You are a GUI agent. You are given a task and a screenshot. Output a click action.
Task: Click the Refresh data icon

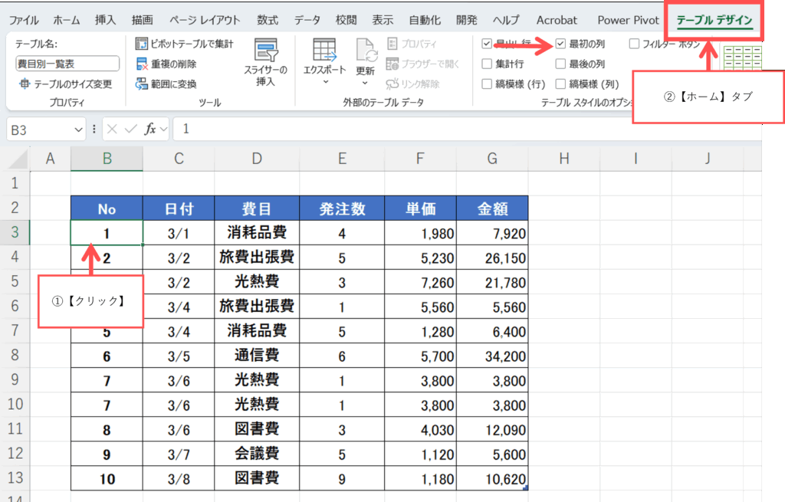pos(365,52)
